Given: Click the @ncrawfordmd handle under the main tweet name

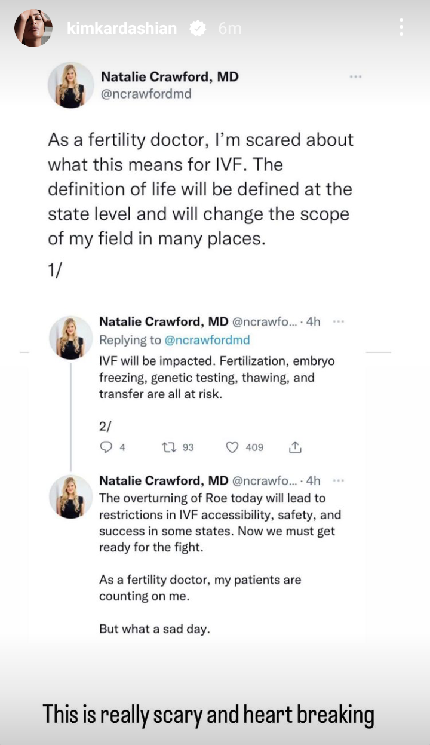Looking at the screenshot, I should [x=146, y=94].
